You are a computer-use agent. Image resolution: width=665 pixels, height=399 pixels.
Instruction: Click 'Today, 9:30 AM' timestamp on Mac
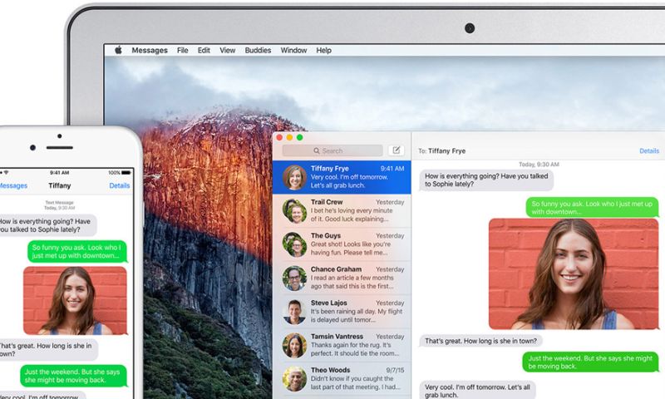point(539,164)
